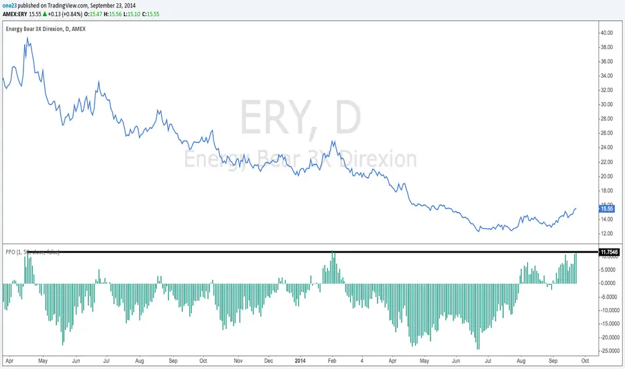Image resolution: width=625 pixels, height=369 pixels.
Task: Click the Jun label before the first Jul
Action: pos(76,361)
